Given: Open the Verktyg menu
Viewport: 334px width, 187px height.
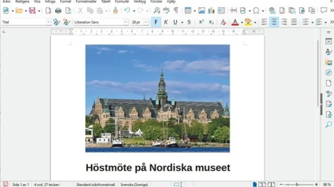Looking at the screenshot, I should click(139, 2).
